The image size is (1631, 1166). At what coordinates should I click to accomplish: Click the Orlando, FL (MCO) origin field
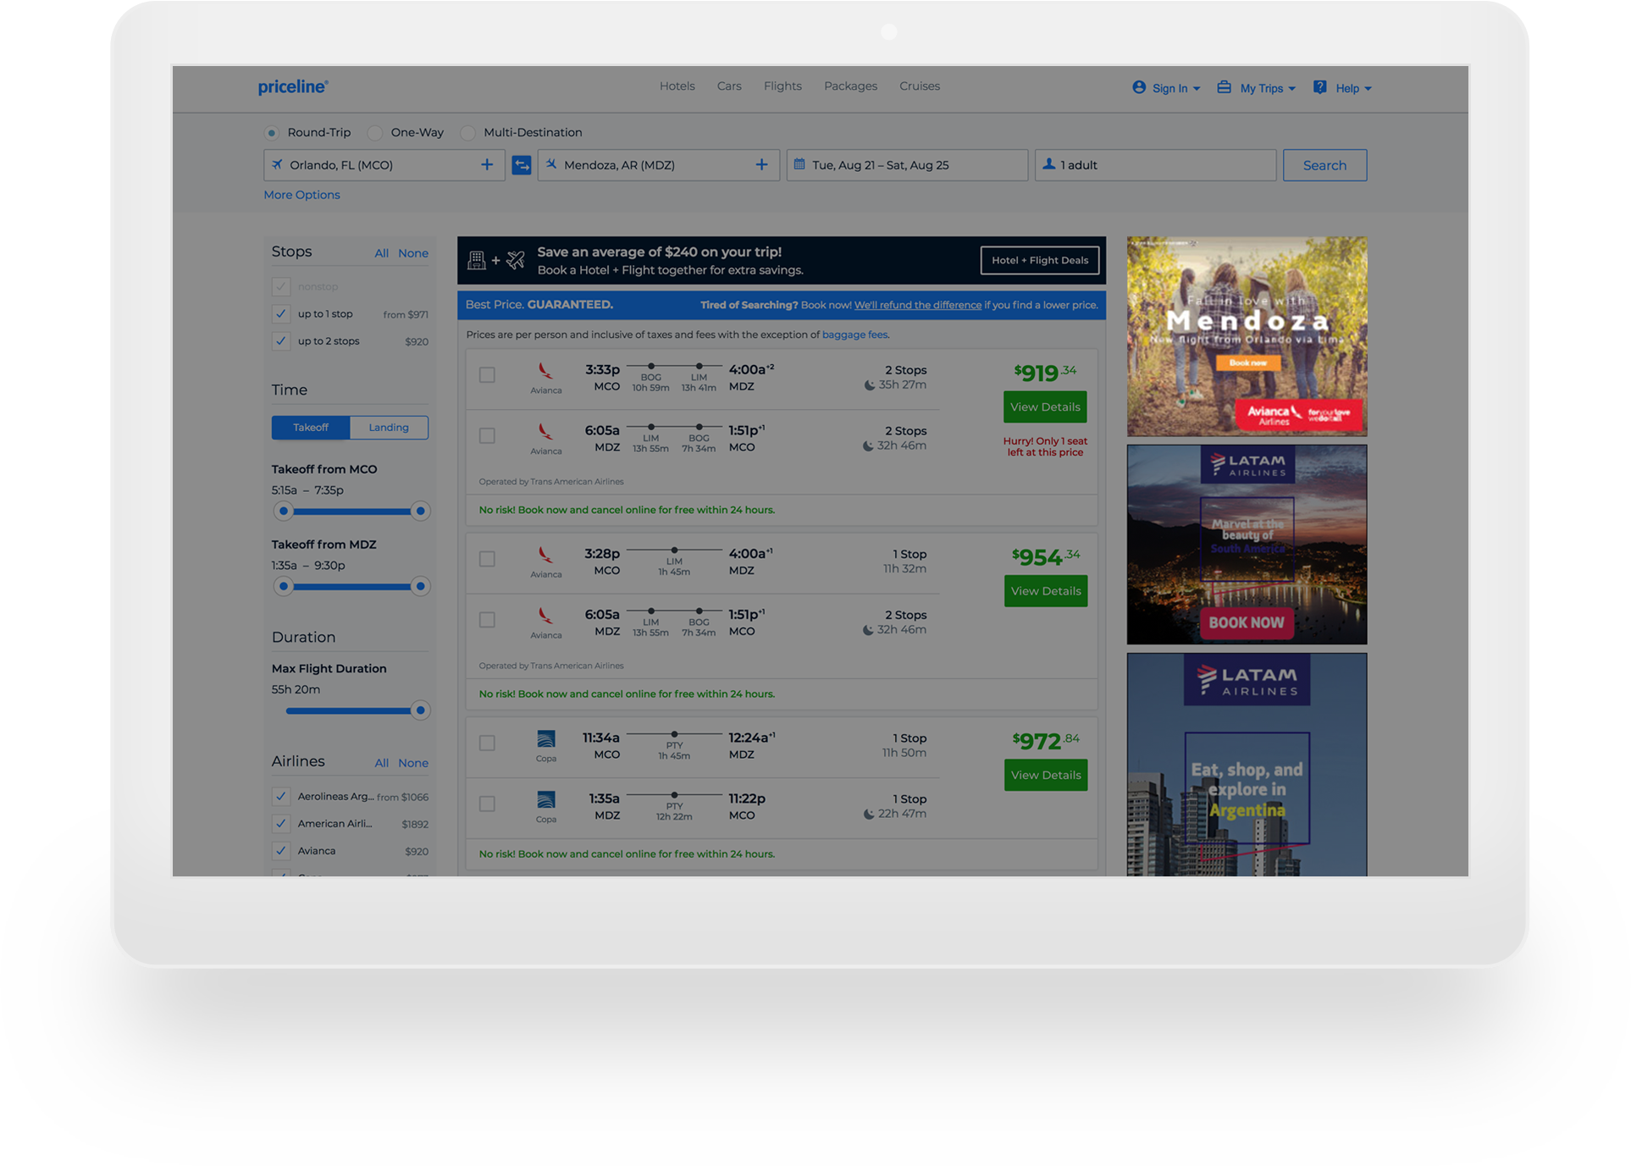point(384,165)
